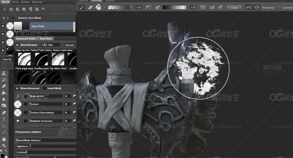Image resolution: width=293 pixels, height=158 pixels.
Task: Open the Import tab
Action: pos(110,1)
